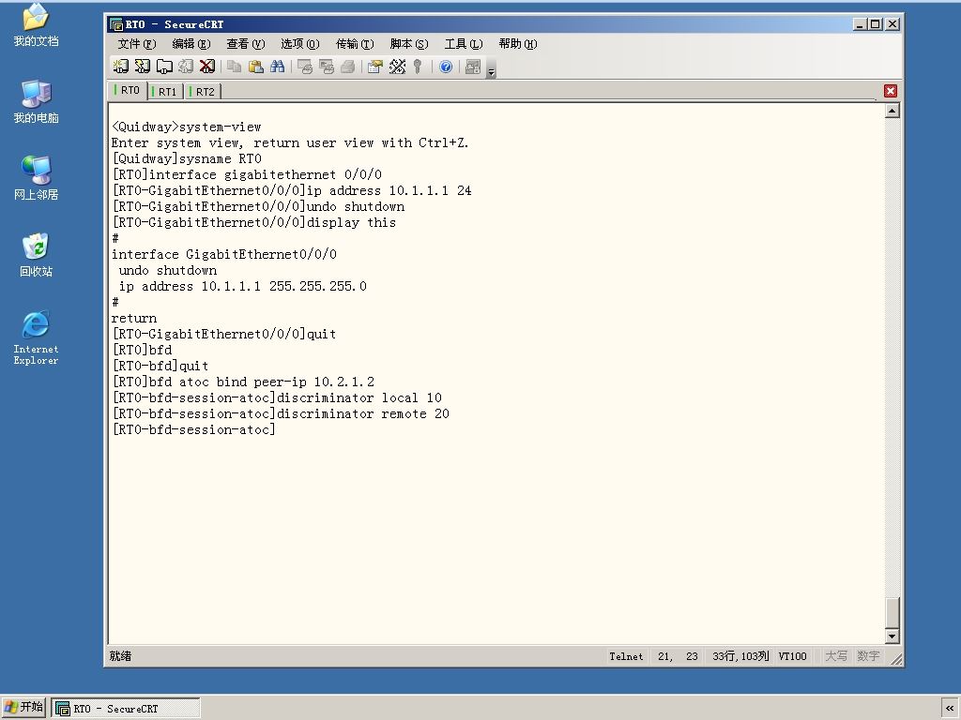The height and width of the screenshot is (720, 961).
Task: Select 回收站 recycle bin icon
Action: (x=37, y=255)
